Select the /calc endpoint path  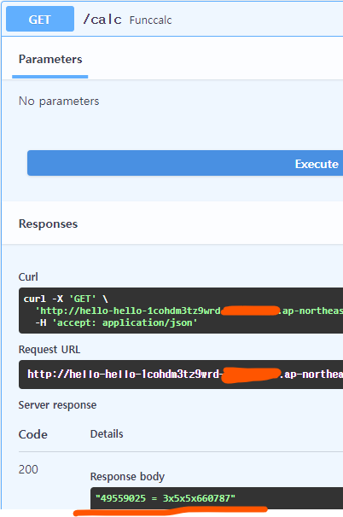(102, 20)
